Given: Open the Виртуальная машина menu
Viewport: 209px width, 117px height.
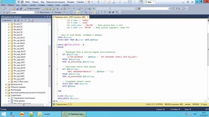Looking at the screenshot, I should click(x=56, y=2).
